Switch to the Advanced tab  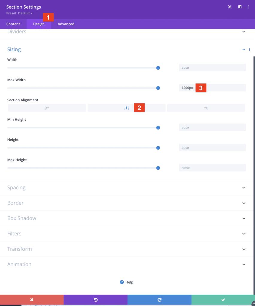pyautogui.click(x=66, y=24)
